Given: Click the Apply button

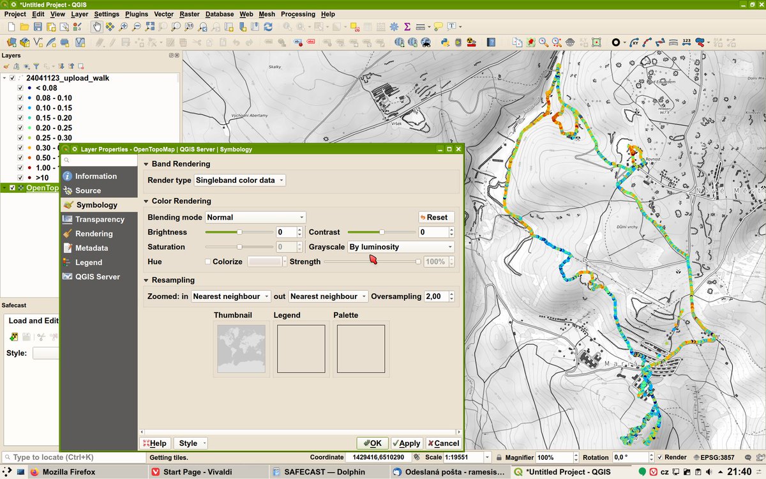Looking at the screenshot, I should tap(406, 443).
